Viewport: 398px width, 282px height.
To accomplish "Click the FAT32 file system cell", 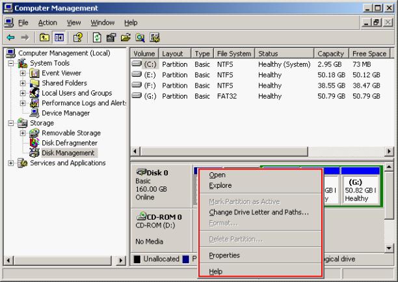I will point(227,96).
